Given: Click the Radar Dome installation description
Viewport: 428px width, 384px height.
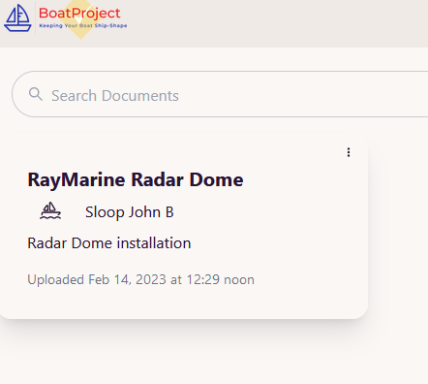Looking at the screenshot, I should click(109, 243).
